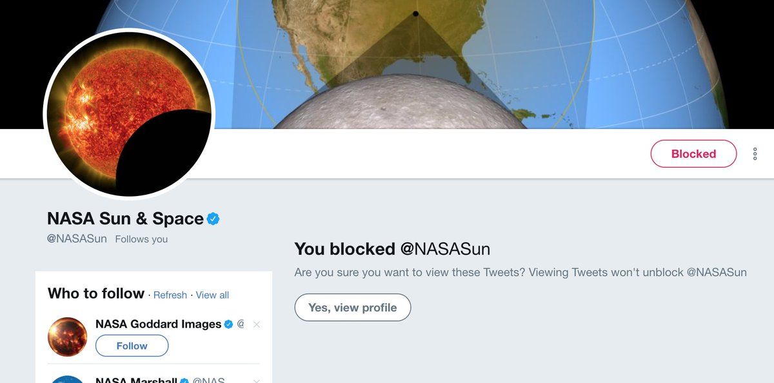Dismiss the NASA Goddard Images suggestion
774x383 pixels.
(x=257, y=324)
